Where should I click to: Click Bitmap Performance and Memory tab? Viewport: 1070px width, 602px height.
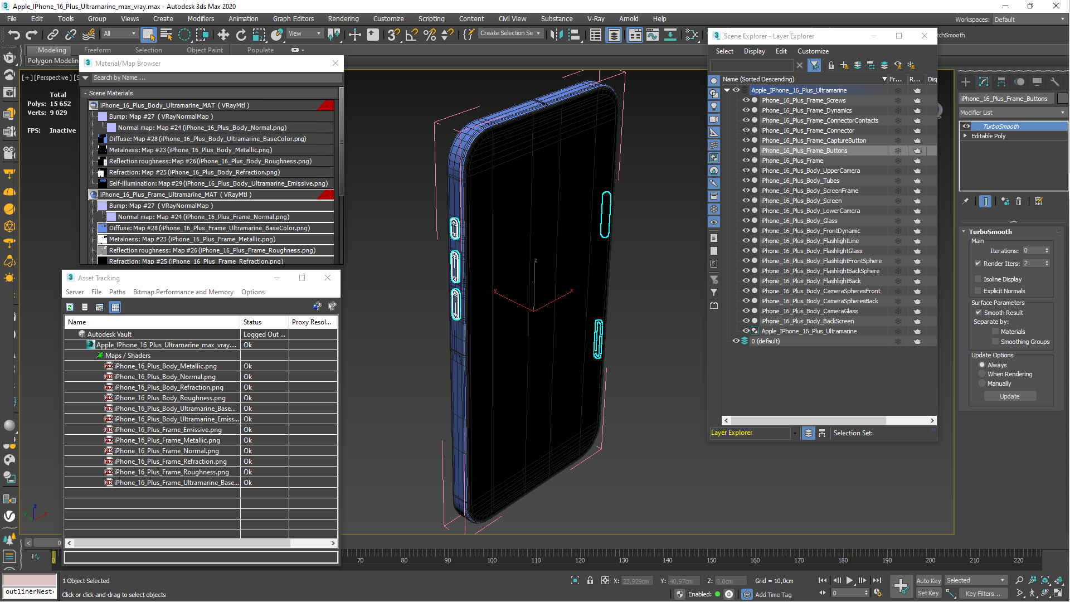point(184,292)
